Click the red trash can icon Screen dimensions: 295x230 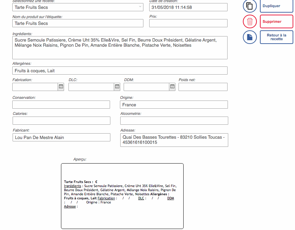pyautogui.click(x=250, y=21)
